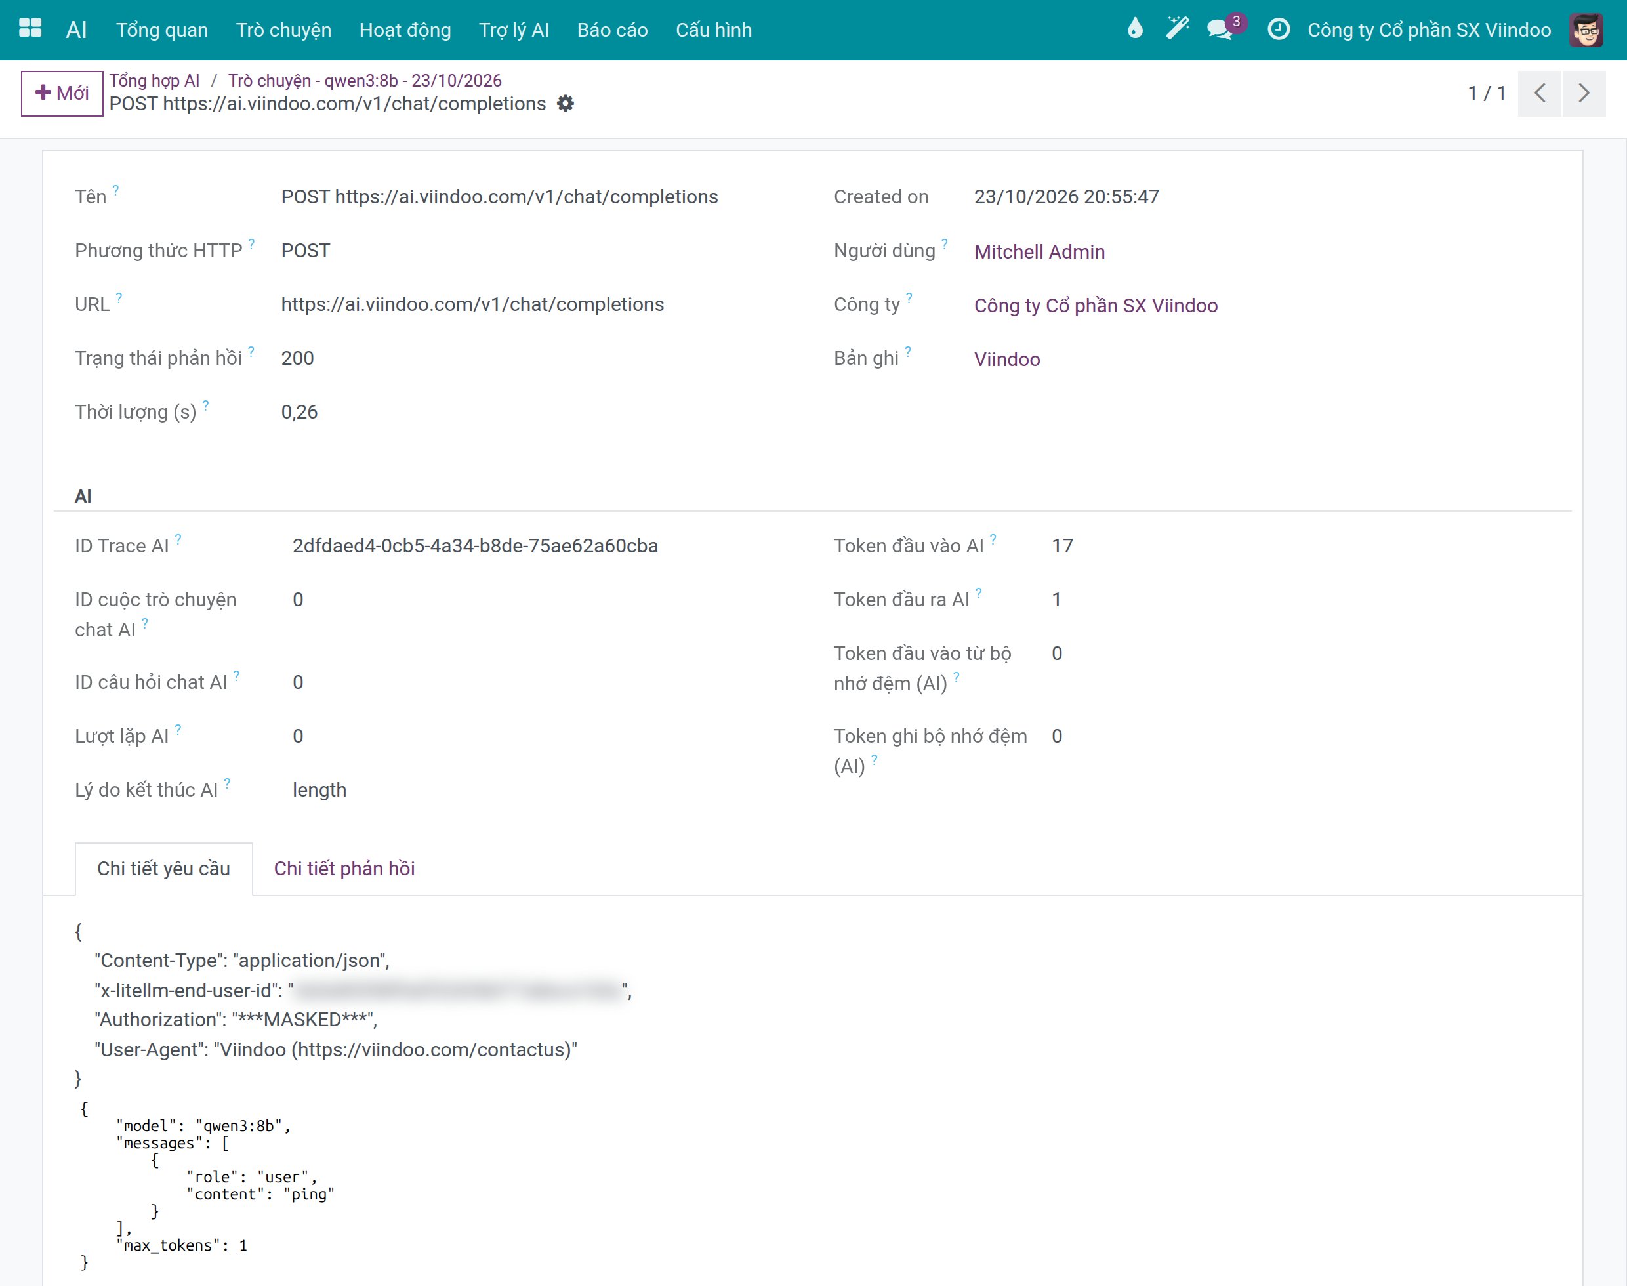Viewport: 1627px width, 1286px height.
Task: Show help tooltip for ID câu hỏi chat AI
Action: (236, 676)
